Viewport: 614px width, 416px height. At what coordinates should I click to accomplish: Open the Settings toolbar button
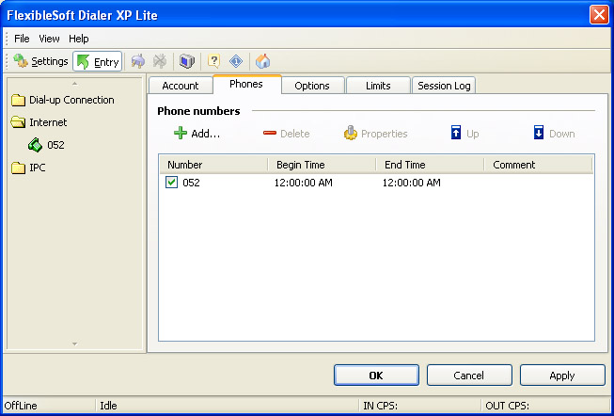(40, 61)
